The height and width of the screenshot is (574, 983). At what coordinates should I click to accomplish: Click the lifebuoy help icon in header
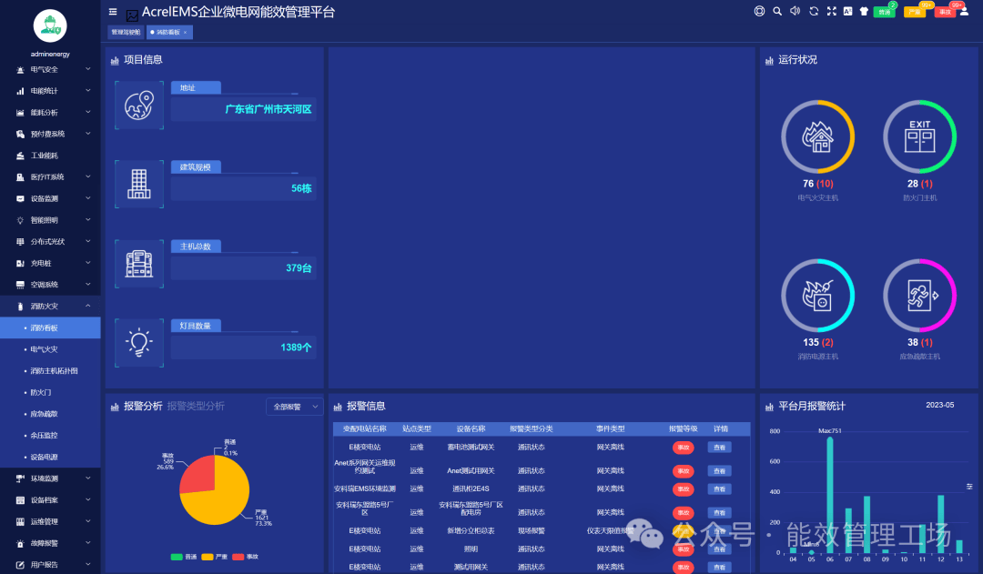[x=759, y=11]
